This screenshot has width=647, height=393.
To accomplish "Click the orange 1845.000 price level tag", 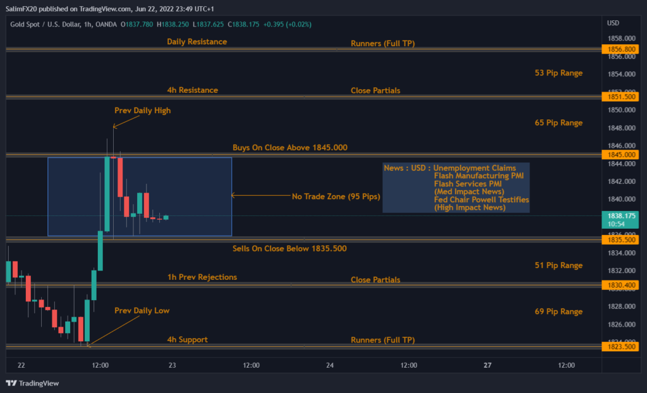I will tap(620, 154).
